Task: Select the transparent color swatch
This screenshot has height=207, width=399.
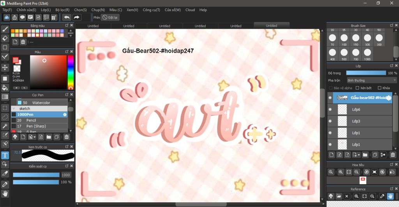Action: (x=17, y=69)
